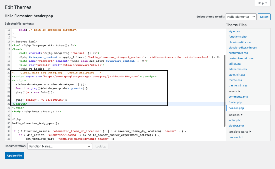
Task: Click the Update File button
Action: click(x=15, y=156)
